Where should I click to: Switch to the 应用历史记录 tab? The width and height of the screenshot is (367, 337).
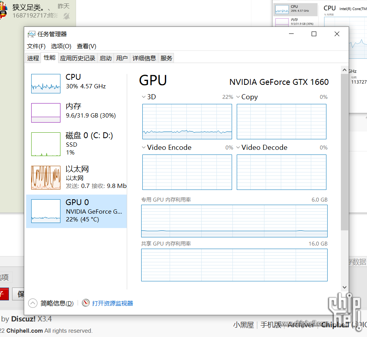(78, 58)
